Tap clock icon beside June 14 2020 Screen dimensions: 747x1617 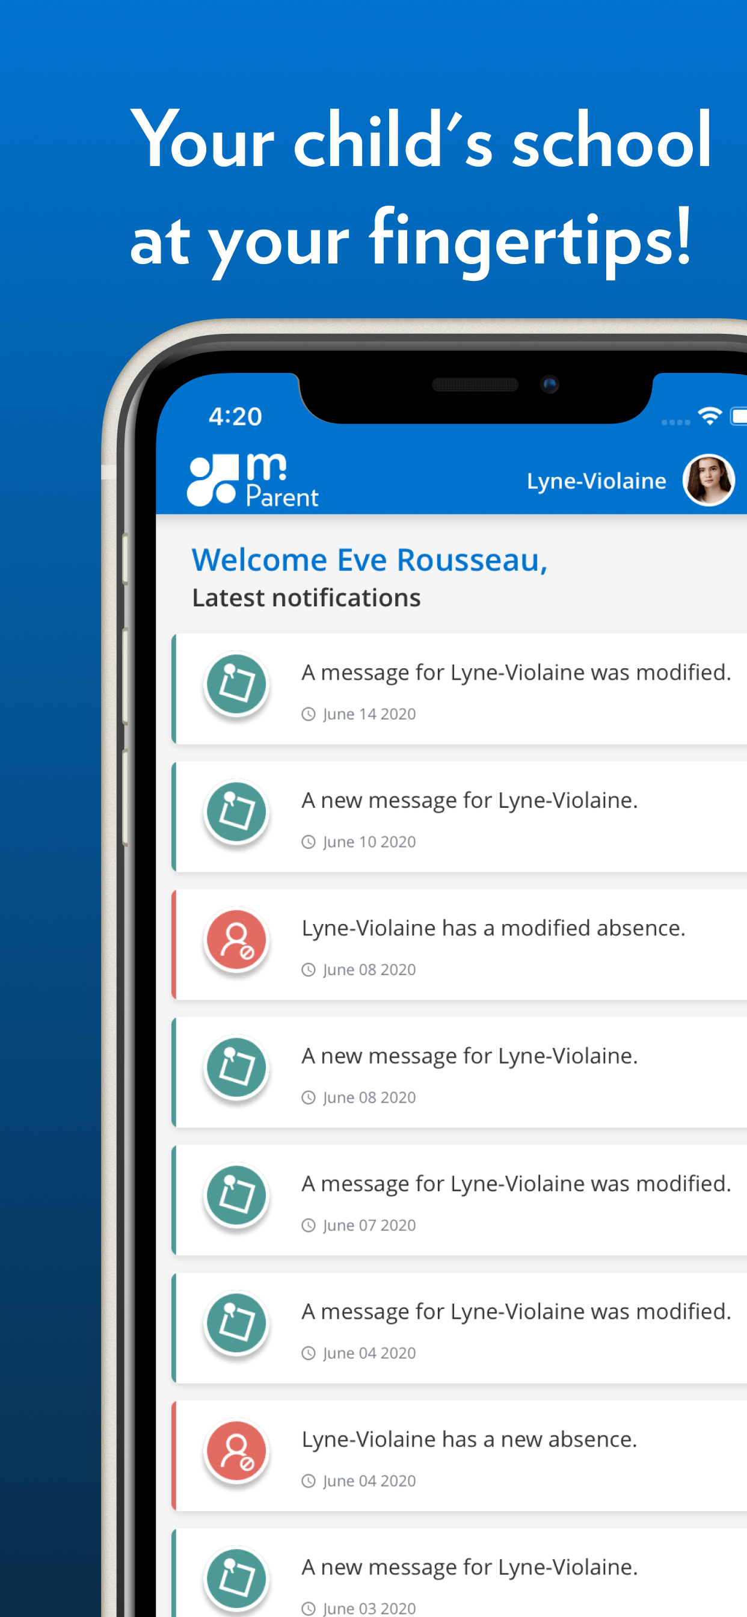[308, 714]
